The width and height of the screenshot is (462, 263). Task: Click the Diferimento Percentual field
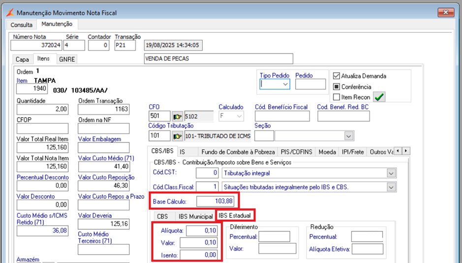[275, 237]
